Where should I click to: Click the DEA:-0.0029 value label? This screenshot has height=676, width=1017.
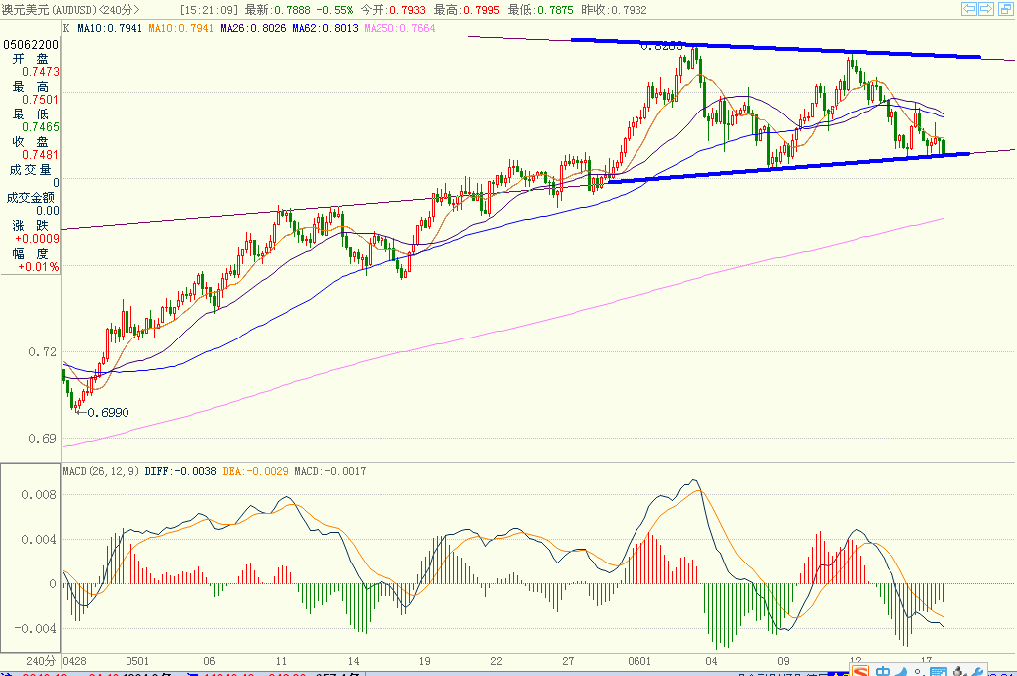coord(256,471)
